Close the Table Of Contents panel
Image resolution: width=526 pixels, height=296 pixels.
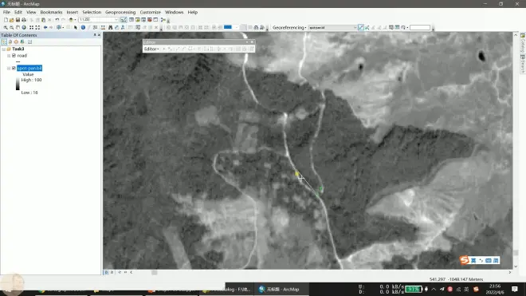[x=99, y=35]
